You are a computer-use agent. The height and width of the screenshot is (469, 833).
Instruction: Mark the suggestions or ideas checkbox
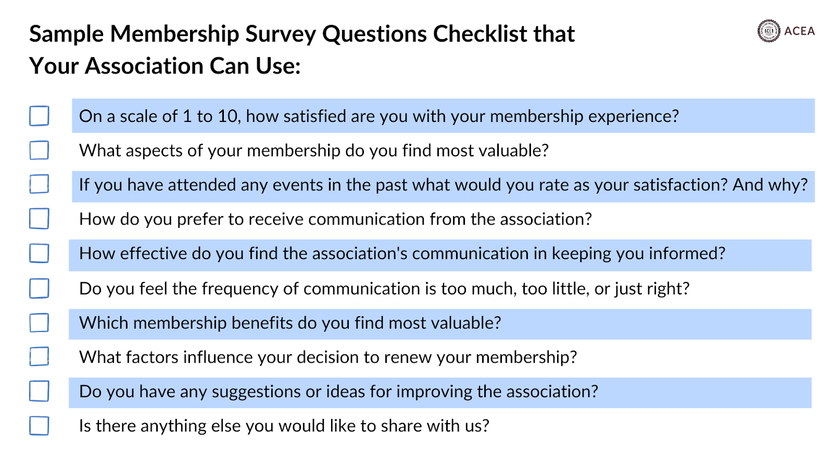click(x=39, y=391)
